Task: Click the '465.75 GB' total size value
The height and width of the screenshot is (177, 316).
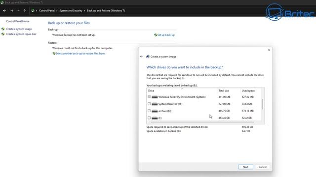Action: pos(224,111)
